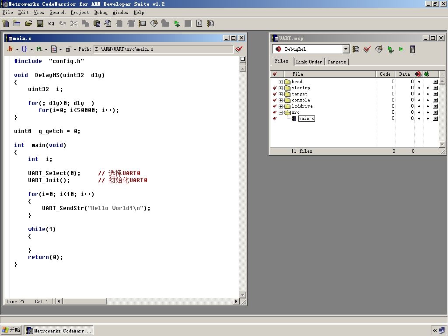Toggle the touch checkmark for target folder
The image size is (448, 336).
[x=275, y=94]
